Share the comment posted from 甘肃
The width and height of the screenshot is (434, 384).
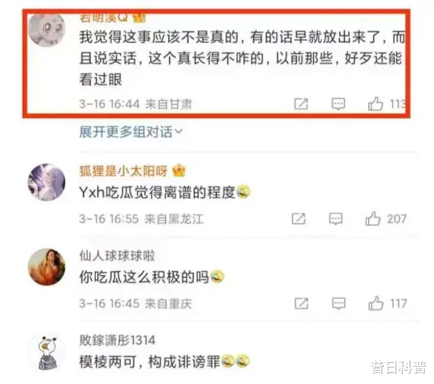(301, 104)
